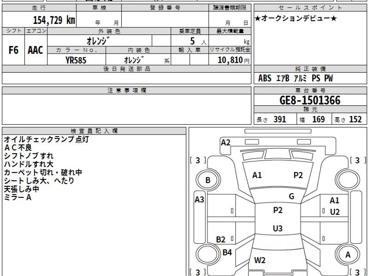Select the wheel circle marked B
The height and width of the screenshot is (276, 369).
(208, 180)
